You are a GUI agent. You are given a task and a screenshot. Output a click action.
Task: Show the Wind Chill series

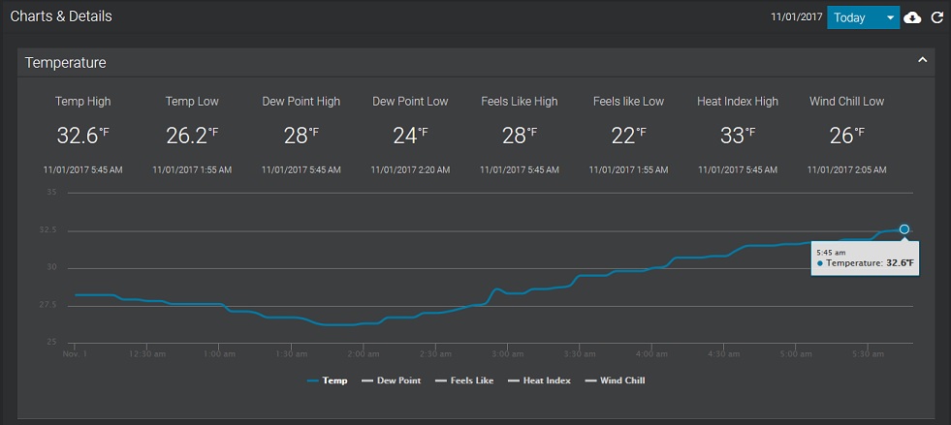pos(621,380)
